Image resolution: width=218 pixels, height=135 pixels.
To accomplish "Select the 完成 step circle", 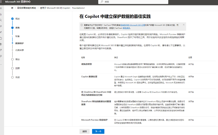I will click(x=12, y=77).
